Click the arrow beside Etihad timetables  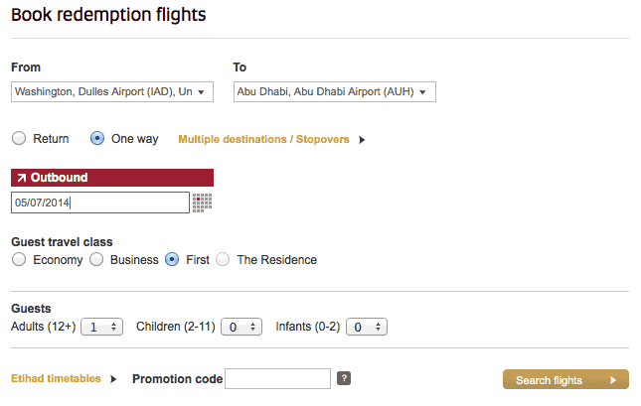click(x=113, y=379)
